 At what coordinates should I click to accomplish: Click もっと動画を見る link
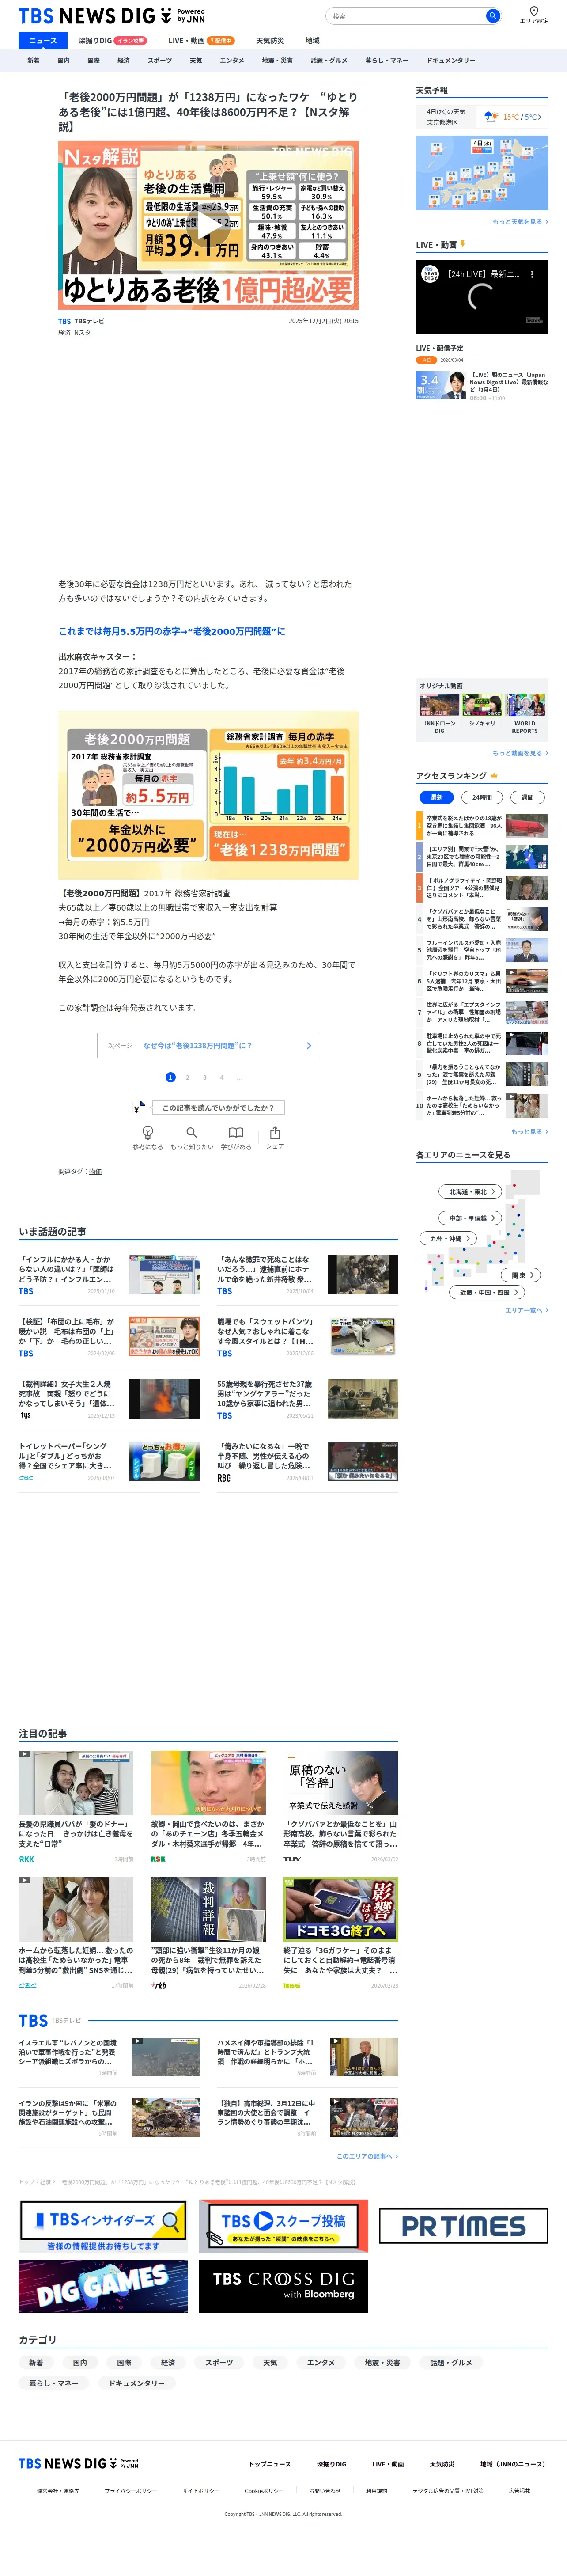pyautogui.click(x=520, y=753)
